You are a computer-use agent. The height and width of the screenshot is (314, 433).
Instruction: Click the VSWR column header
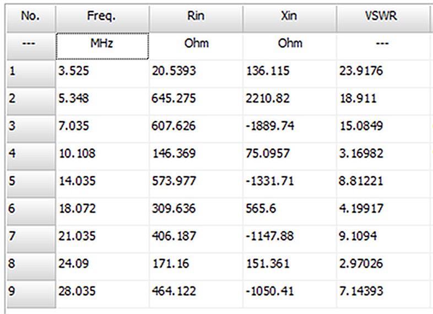pos(383,19)
